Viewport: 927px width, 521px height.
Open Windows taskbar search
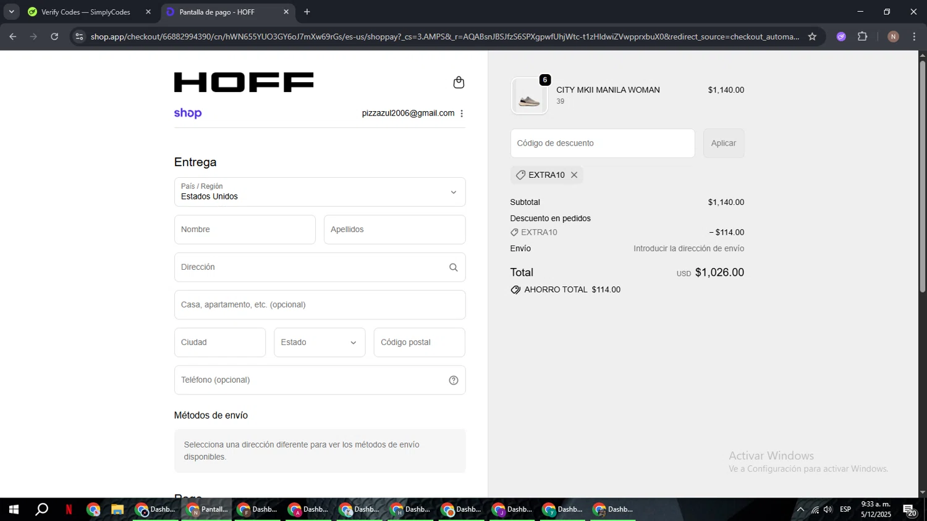pos(41,509)
